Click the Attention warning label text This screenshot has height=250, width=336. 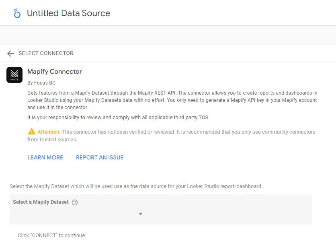(49, 132)
